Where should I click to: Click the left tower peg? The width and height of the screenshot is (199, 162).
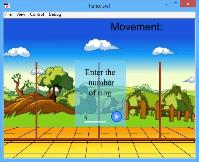37,100
